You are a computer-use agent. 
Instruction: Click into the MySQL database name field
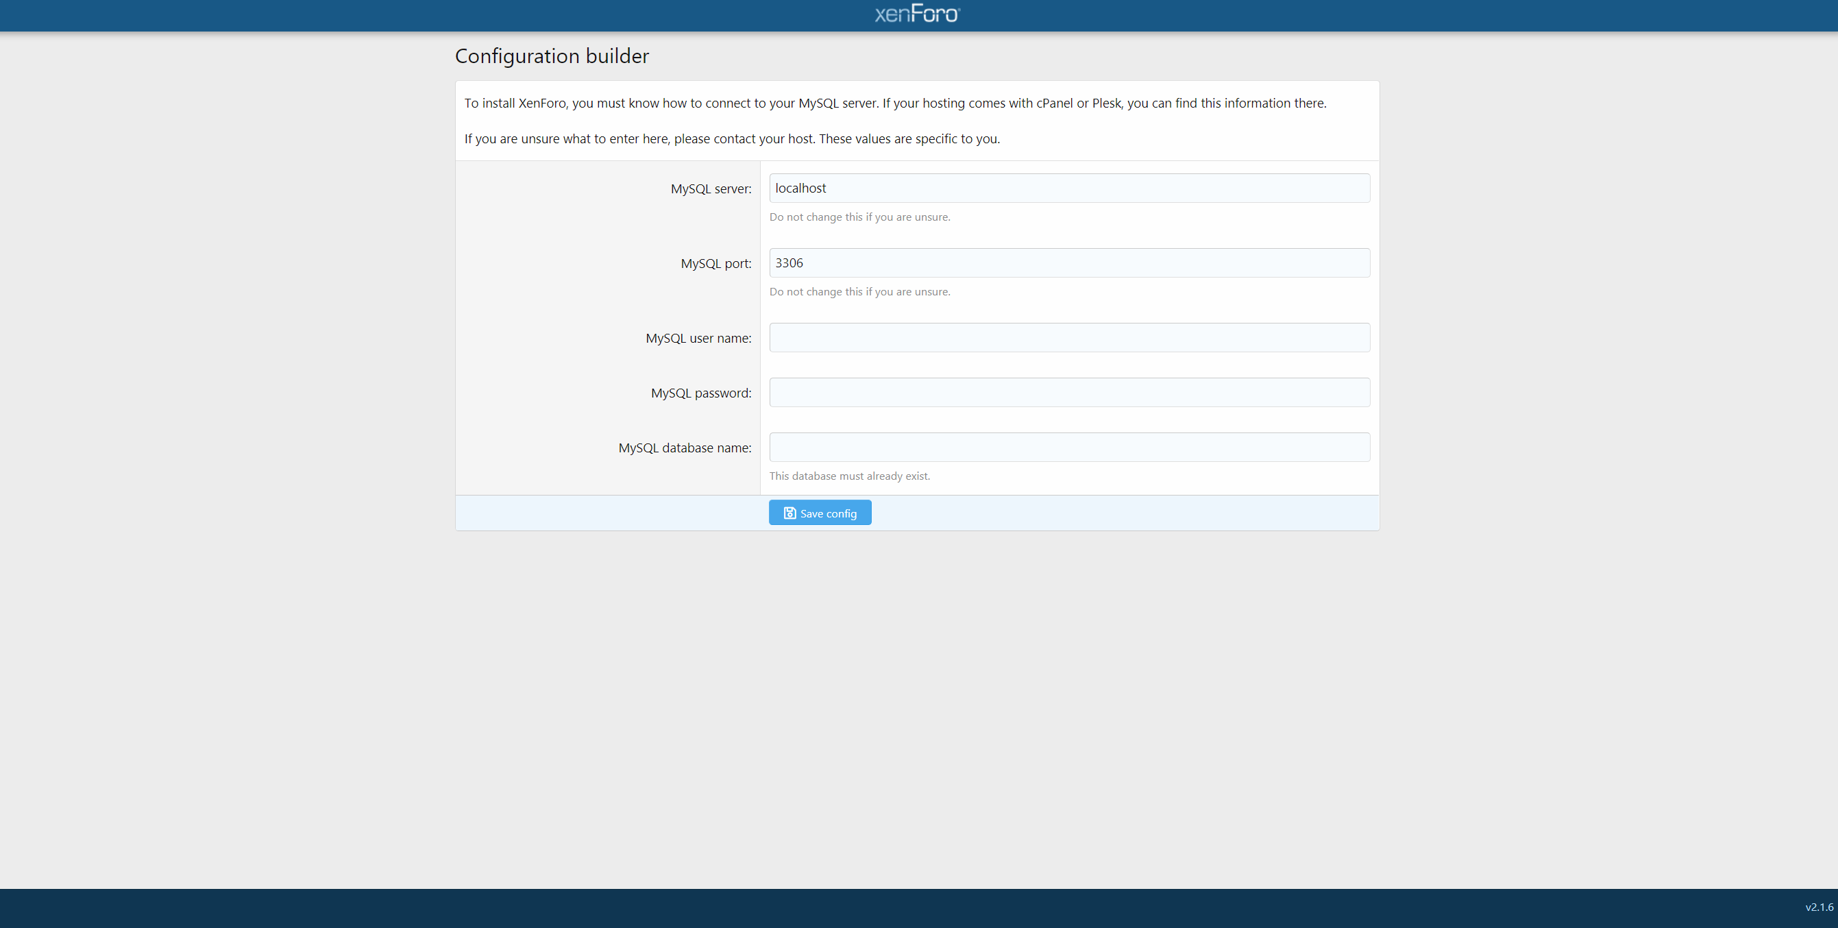[1069, 448]
